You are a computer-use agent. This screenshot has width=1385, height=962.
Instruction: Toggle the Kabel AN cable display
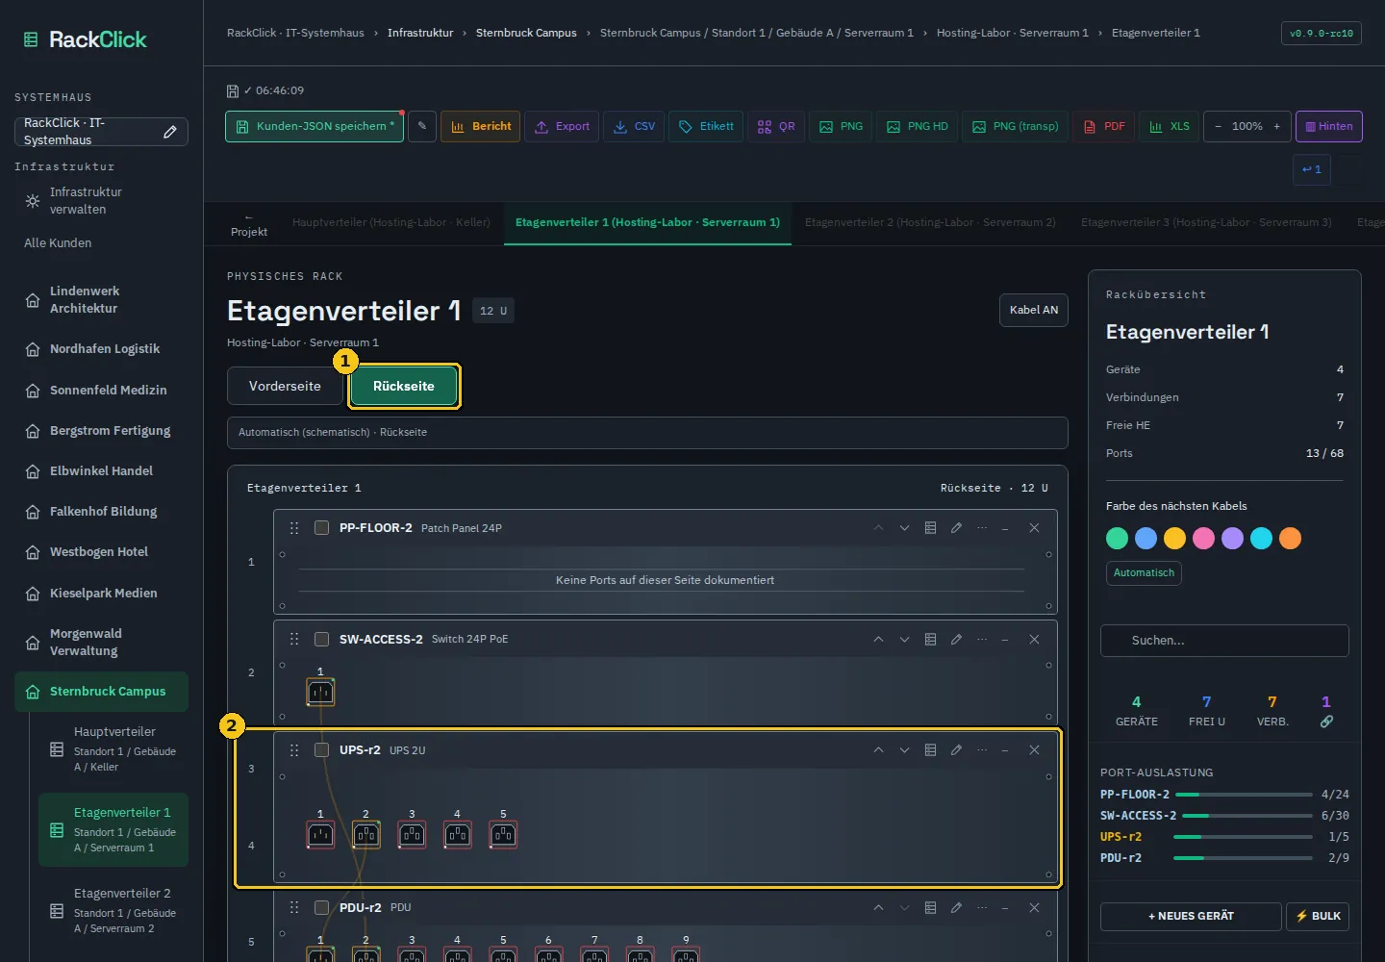[1034, 310]
